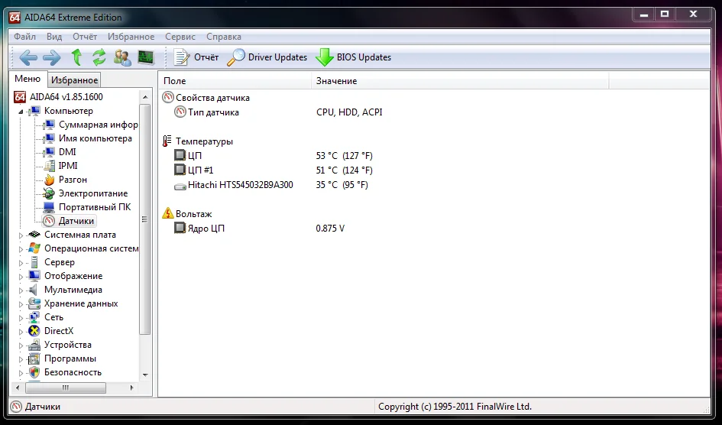Select AIDA64 v1.85.1600 root node
Viewport: 722px width, 425px height.
pos(66,97)
